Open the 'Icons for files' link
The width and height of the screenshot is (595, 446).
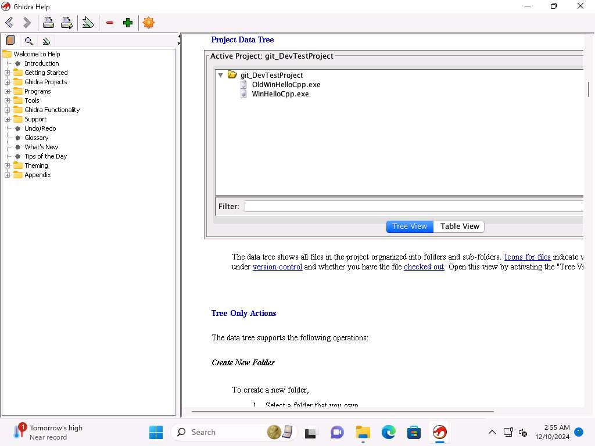(527, 257)
